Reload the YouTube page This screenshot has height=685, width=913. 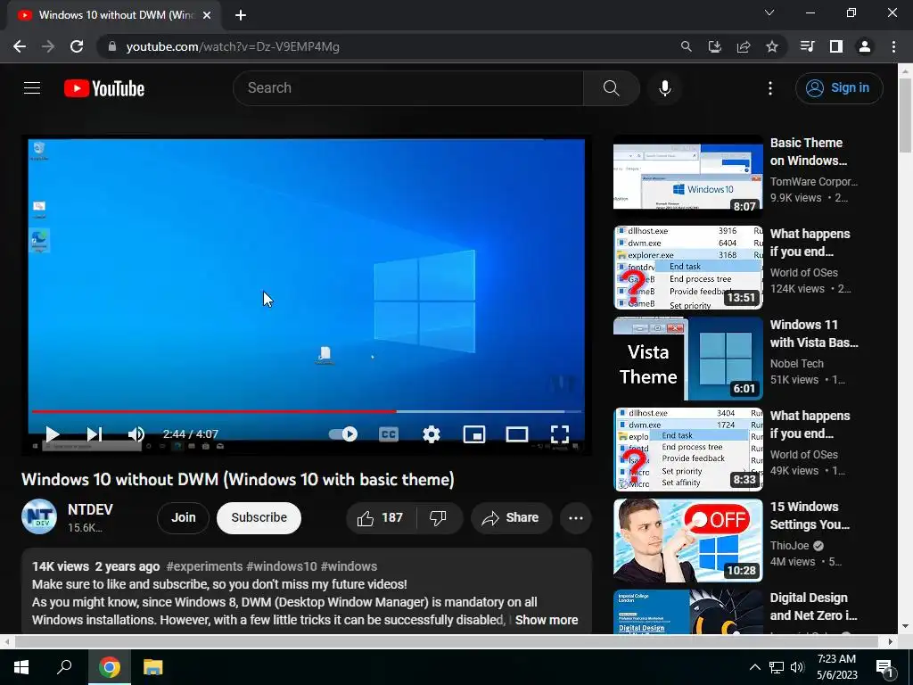click(x=77, y=46)
